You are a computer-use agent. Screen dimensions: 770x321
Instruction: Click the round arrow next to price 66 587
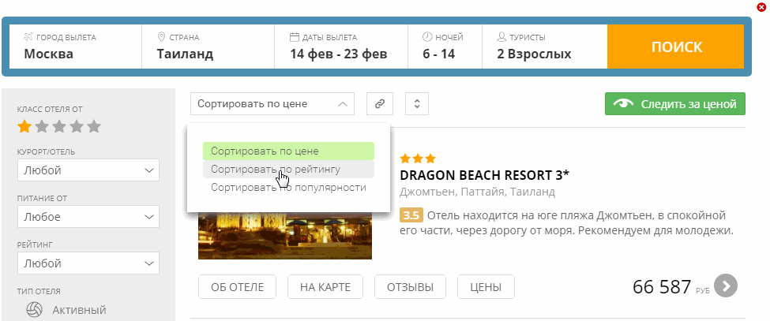pyautogui.click(x=725, y=286)
